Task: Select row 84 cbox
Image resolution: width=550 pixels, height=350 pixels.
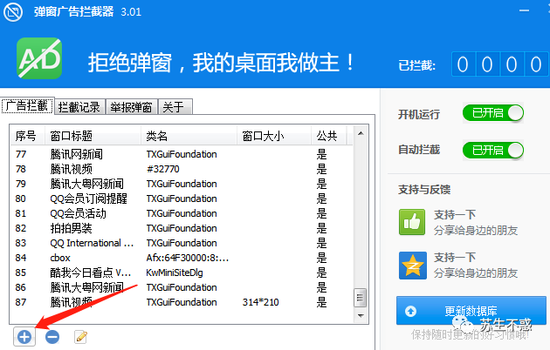Action: coord(182,258)
